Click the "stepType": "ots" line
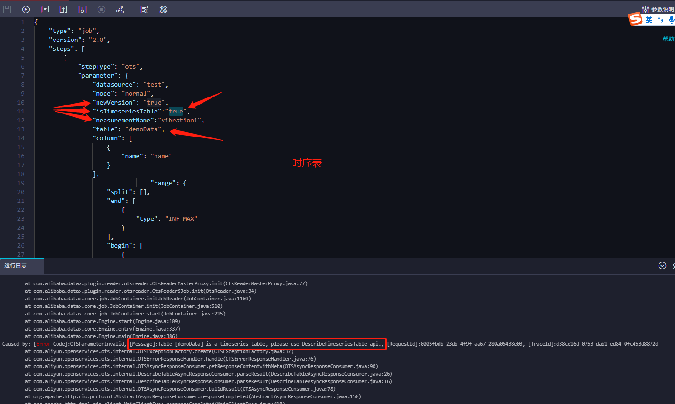Screen dimensions: 675x404 point(110,66)
